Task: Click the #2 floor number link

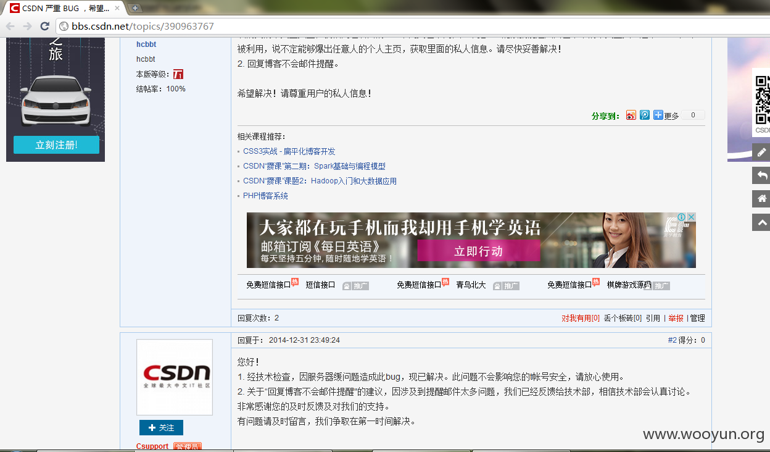Action: coord(673,340)
